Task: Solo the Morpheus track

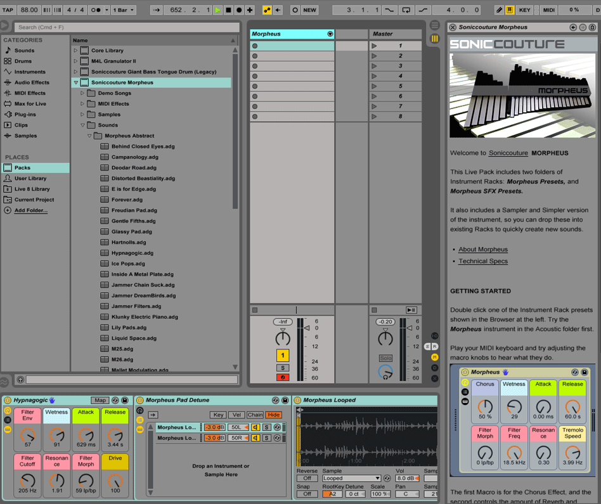Action: tap(283, 368)
